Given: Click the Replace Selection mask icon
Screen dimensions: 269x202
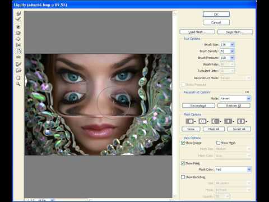Looking at the screenshot, I should click(x=190, y=121).
